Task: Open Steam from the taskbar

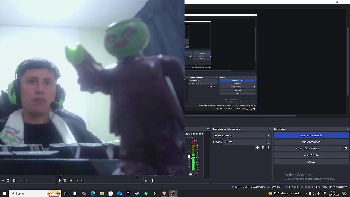Action: coord(137,193)
